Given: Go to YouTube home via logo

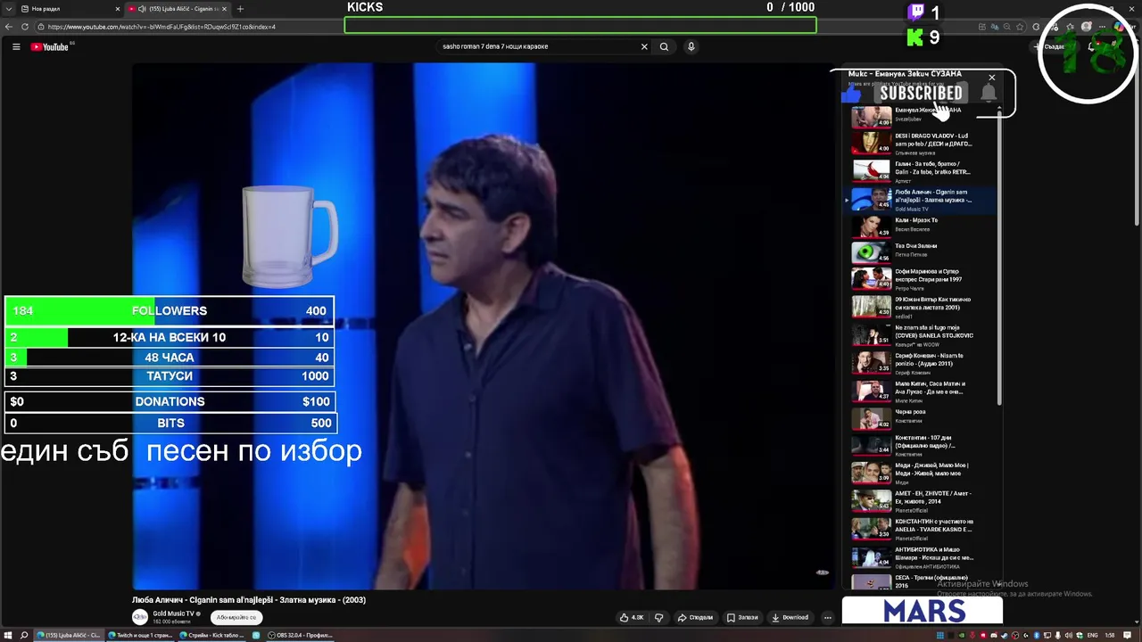Looking at the screenshot, I should click(50, 46).
